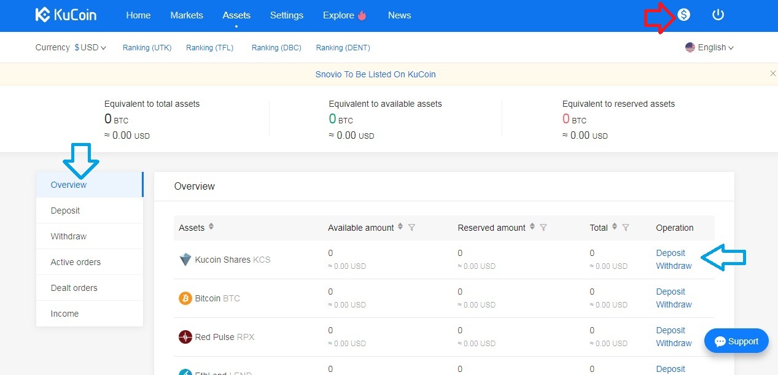The image size is (778, 375).
Task: Open the Markets menu
Action: click(x=187, y=15)
